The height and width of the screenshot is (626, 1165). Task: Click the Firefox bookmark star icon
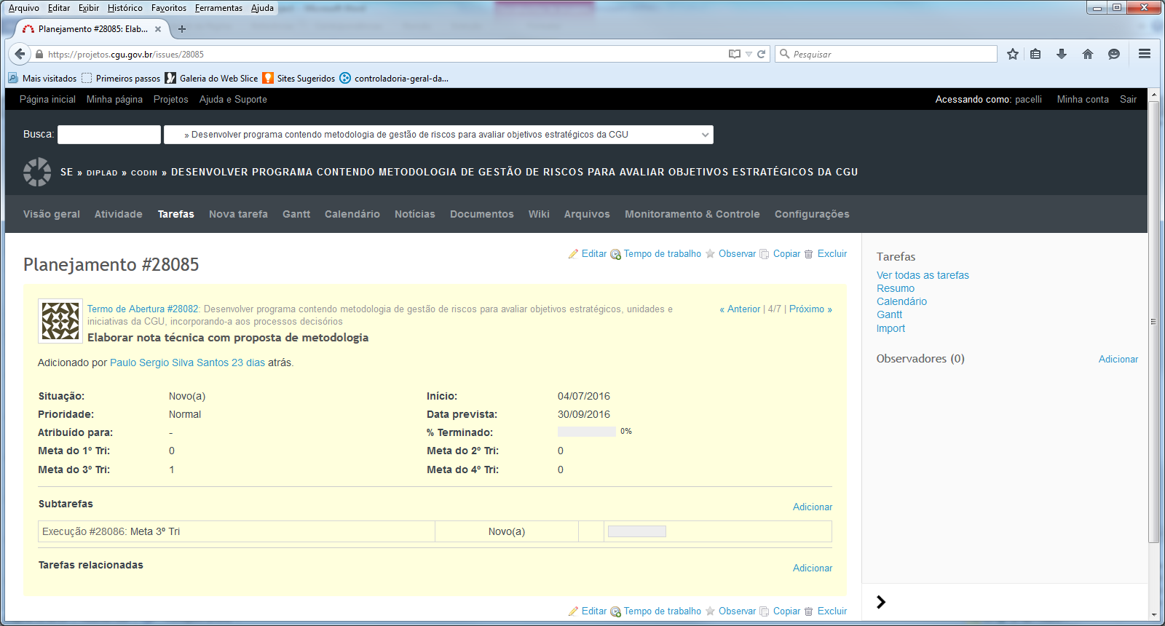(x=1012, y=54)
